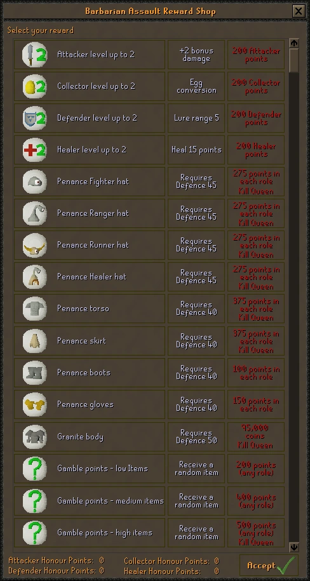Select the Granite body icon
The width and height of the screenshot is (310, 581).
tap(35, 437)
